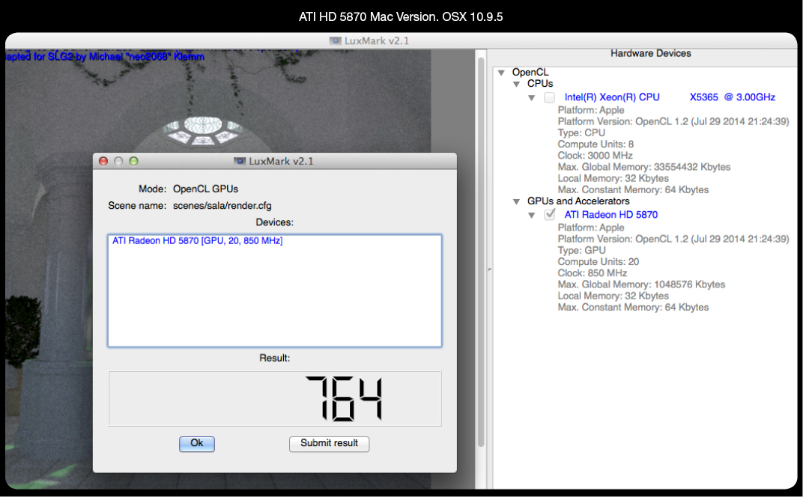Click the Ok button in result dialog

(197, 443)
